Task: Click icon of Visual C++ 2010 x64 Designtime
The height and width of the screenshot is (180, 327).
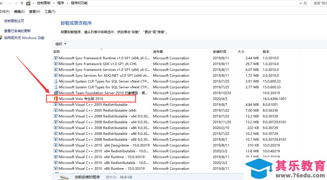Action: [56, 145]
